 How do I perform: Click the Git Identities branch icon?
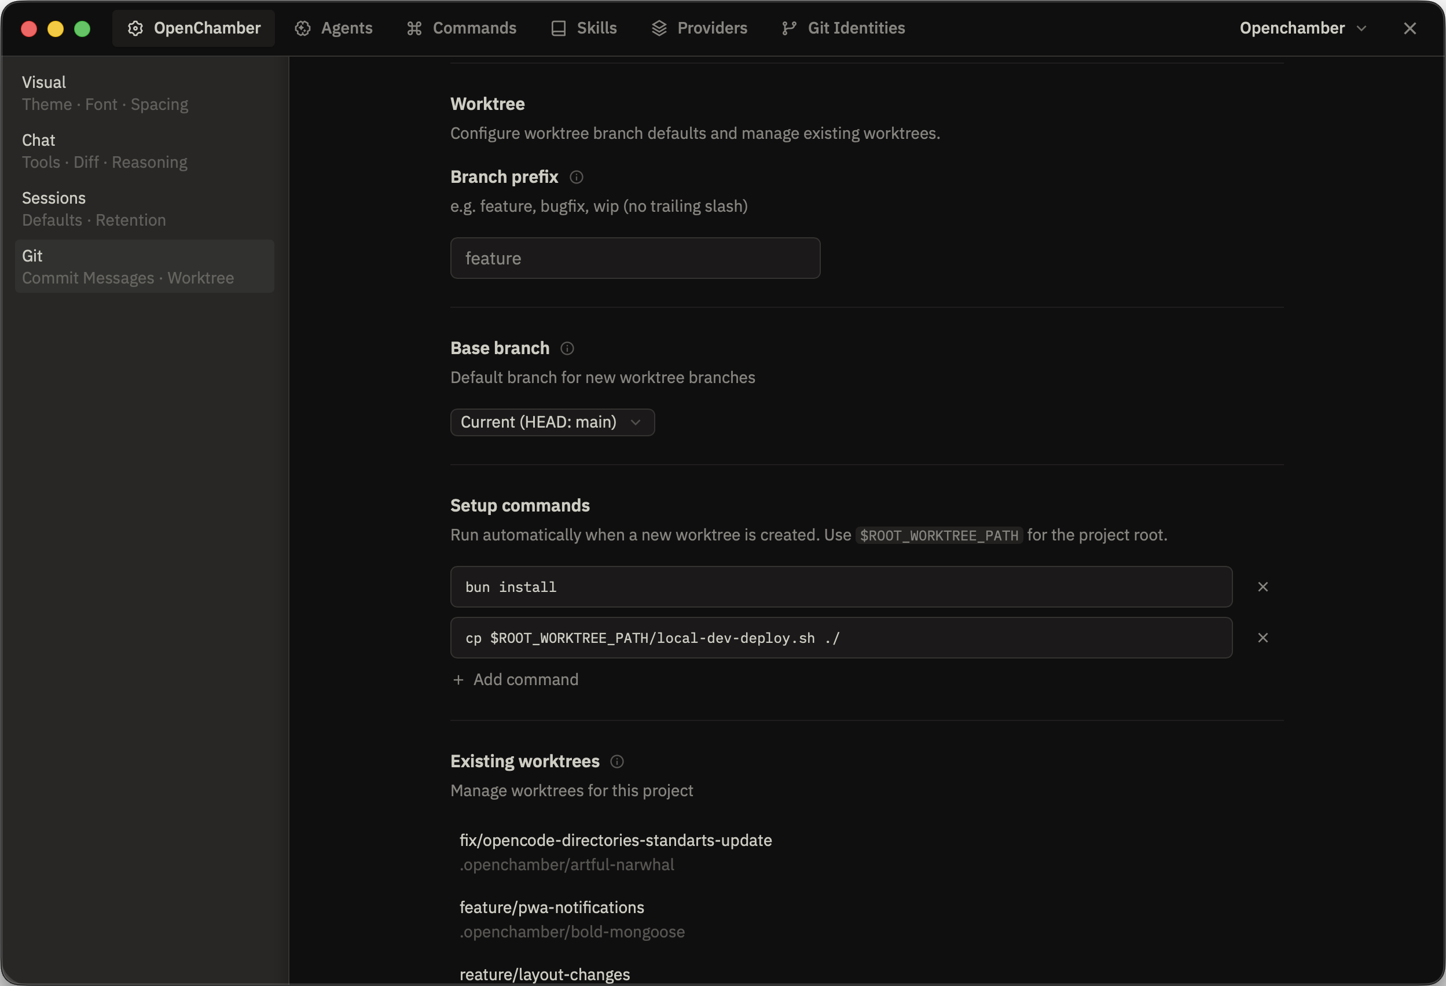click(789, 28)
